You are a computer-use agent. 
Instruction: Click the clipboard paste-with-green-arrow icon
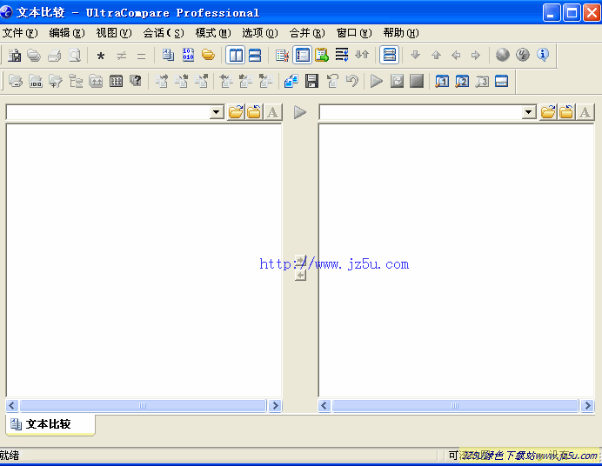tap(322, 56)
